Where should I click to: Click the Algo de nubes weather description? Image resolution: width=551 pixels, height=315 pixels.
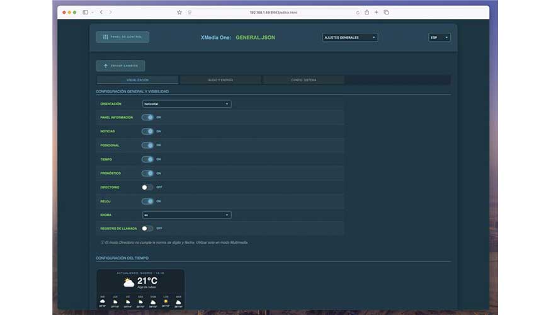click(147, 287)
